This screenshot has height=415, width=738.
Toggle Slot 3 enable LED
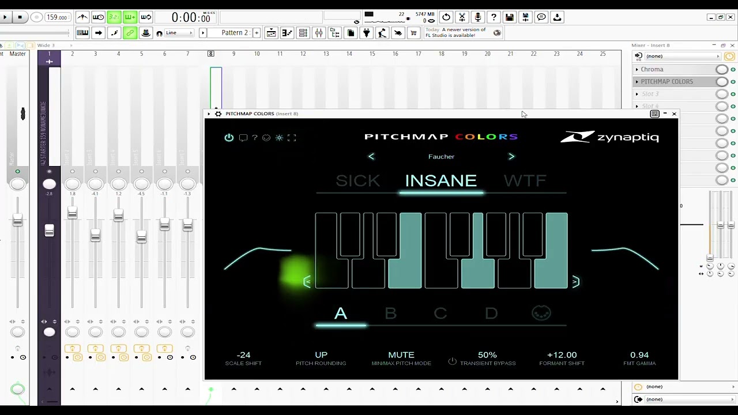click(x=733, y=94)
